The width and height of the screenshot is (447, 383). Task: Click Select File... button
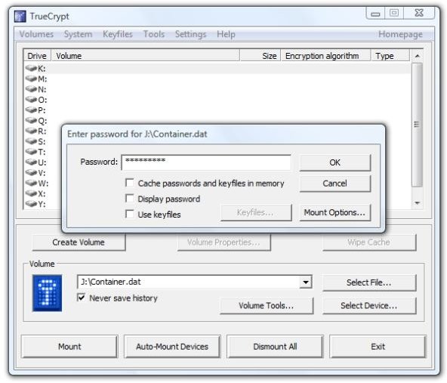369,283
